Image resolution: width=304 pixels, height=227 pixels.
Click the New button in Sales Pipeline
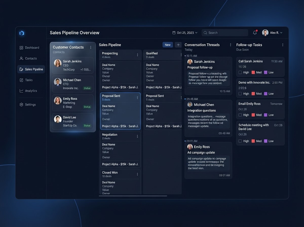pos(168,45)
